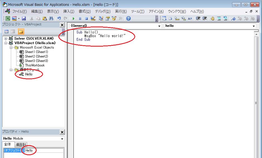Screen dimensions: 262x158
Task: Run the macro with green play icon
Action: [x=73, y=18]
